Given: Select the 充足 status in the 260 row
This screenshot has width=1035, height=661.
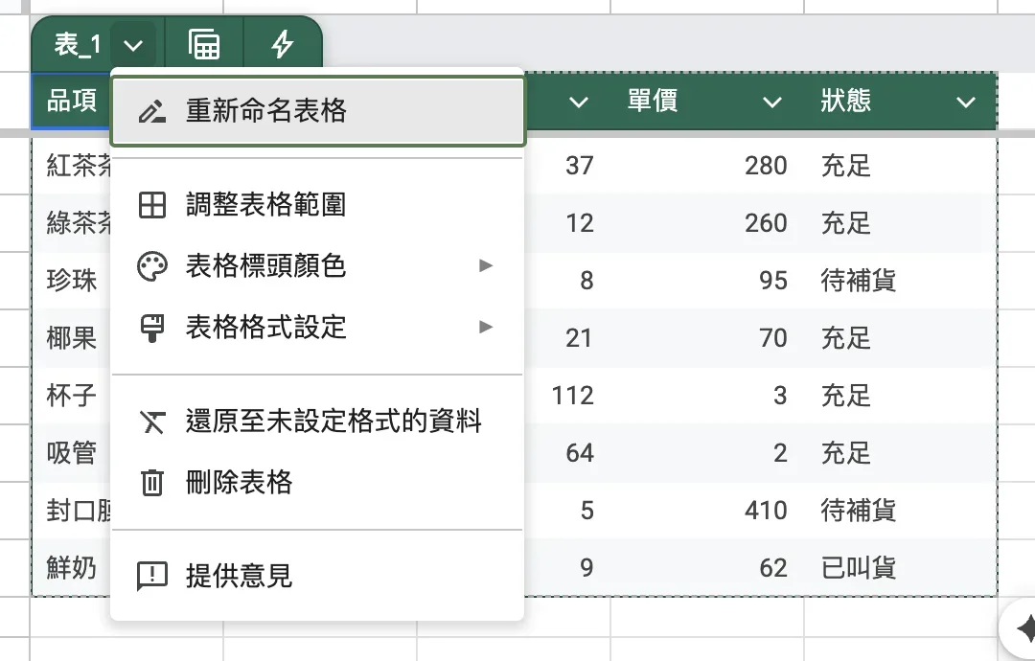Looking at the screenshot, I should 900,222.
